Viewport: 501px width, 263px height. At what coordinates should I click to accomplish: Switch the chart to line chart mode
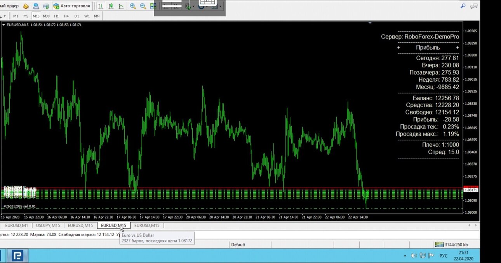(121, 6)
